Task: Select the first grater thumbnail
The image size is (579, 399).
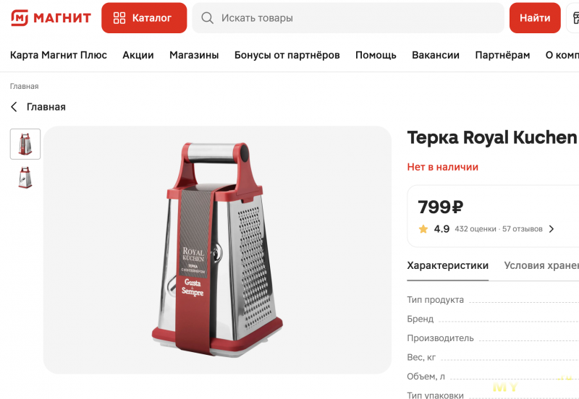Action: [x=25, y=144]
